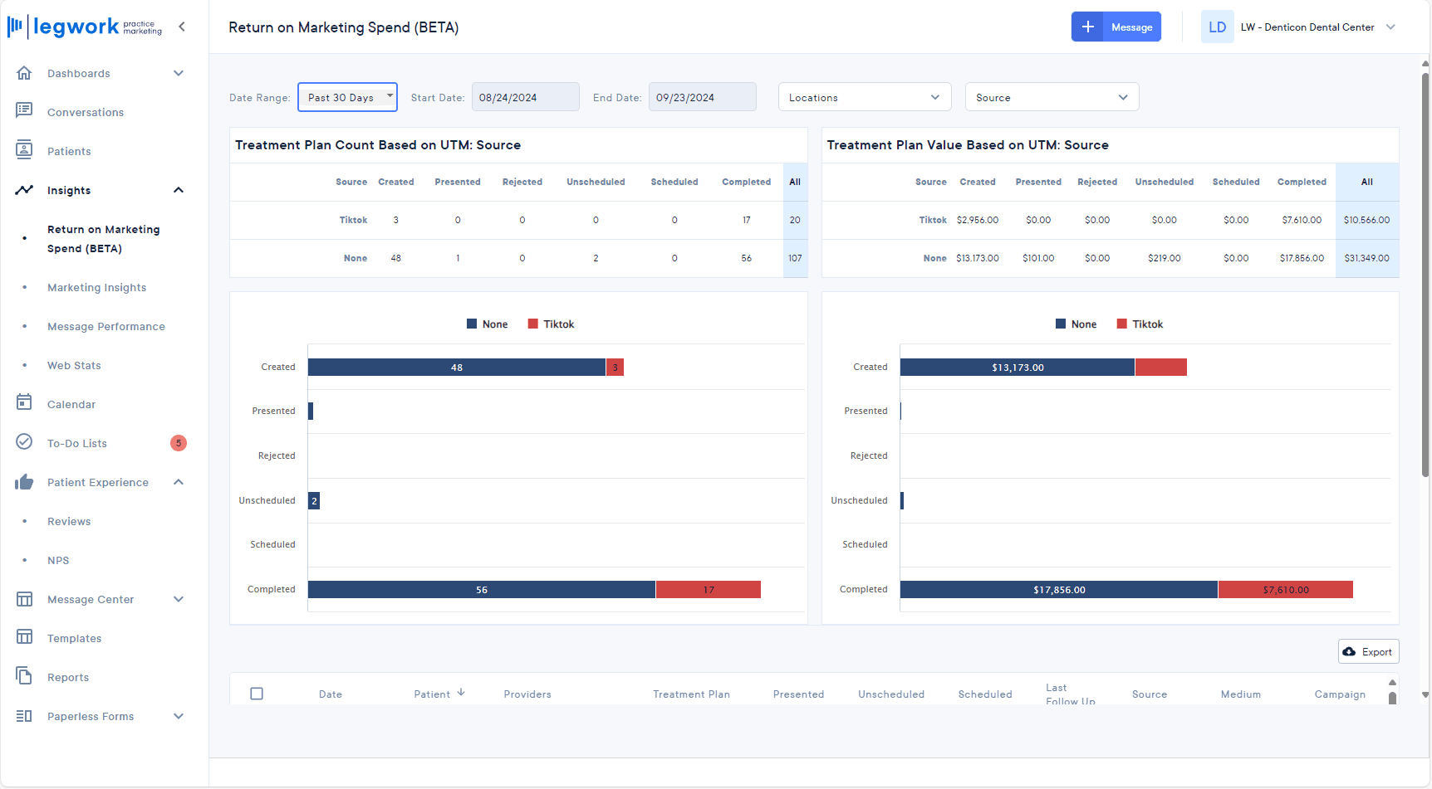Image resolution: width=1432 pixels, height=789 pixels.
Task: Expand the Date Range Past 30 Days selector
Action: pos(347,97)
